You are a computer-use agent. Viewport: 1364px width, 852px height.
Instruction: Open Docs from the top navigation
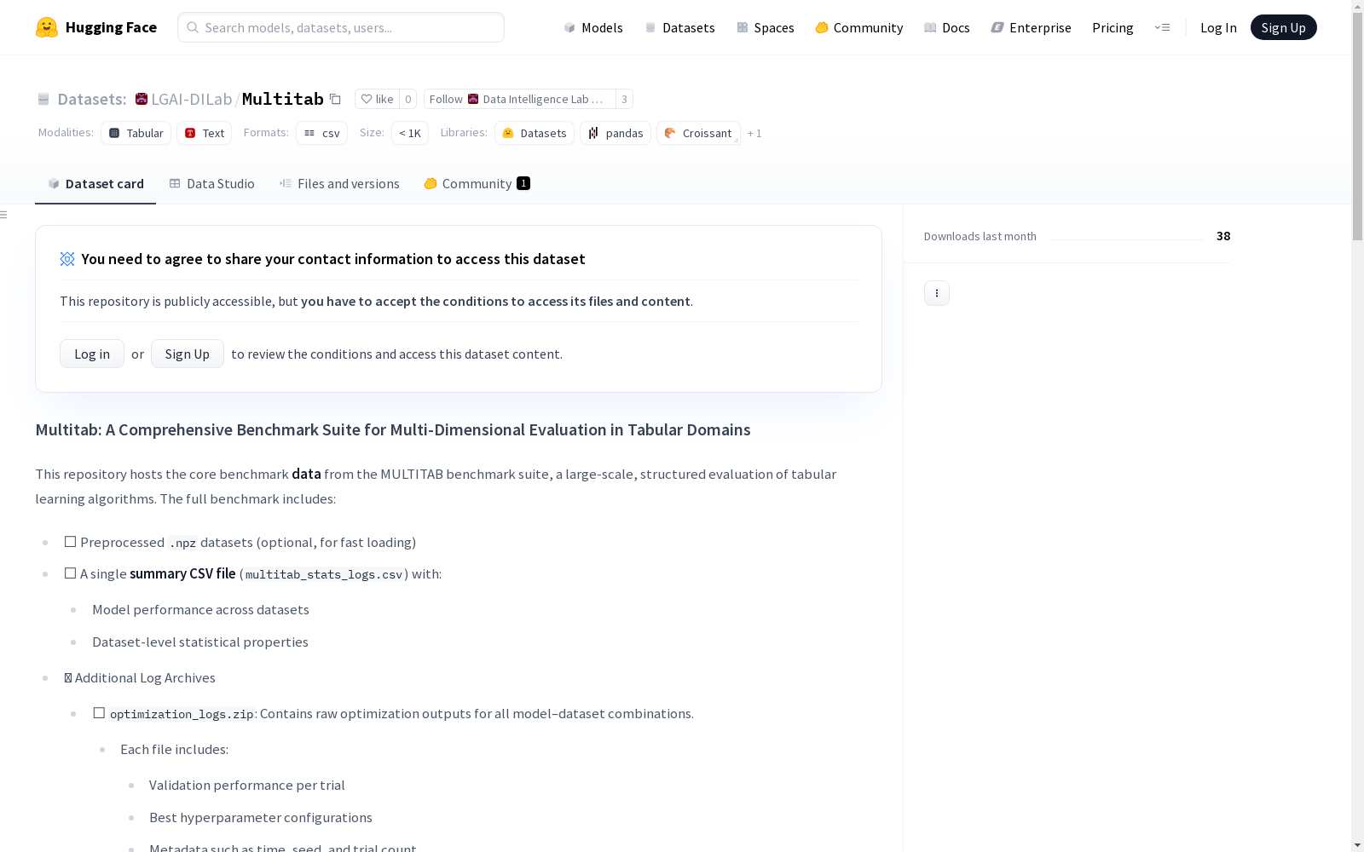pyautogui.click(x=947, y=27)
